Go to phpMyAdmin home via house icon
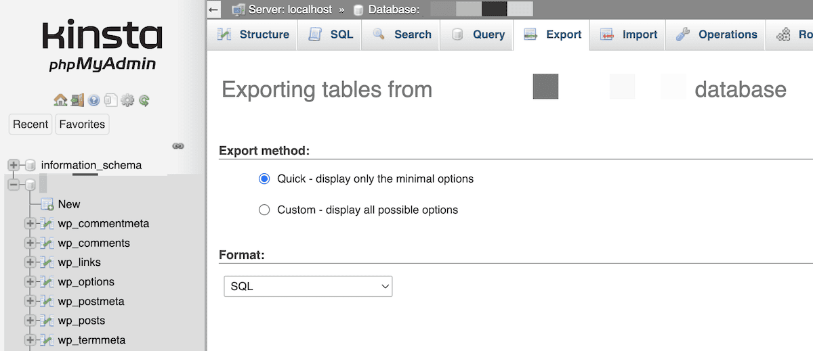Screen dimensions: 813x351 tap(60, 101)
